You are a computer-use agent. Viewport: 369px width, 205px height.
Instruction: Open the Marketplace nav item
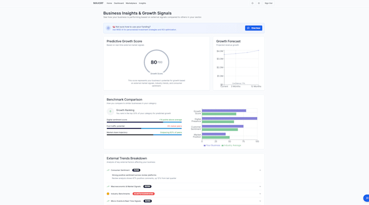[x=131, y=3]
